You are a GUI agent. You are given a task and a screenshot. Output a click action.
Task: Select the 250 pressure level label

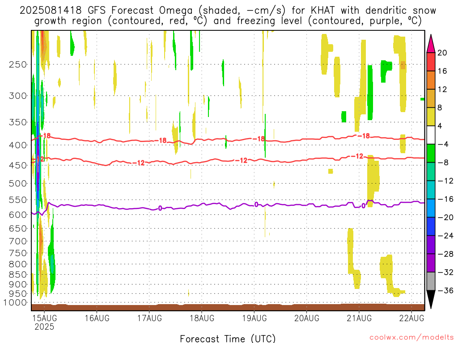pos(18,64)
